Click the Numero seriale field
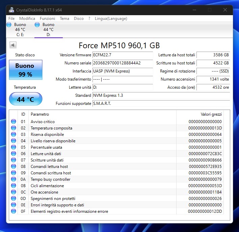Image resolution: width=239 pixels, height=232 pixels. pyautogui.click(x=123, y=63)
